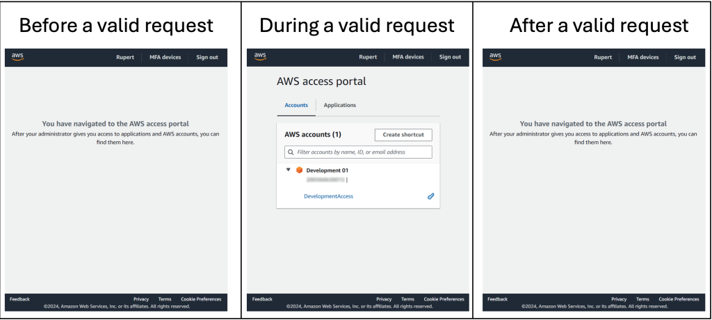Click Rupert in the 'During a valid request' header

[x=368, y=57]
